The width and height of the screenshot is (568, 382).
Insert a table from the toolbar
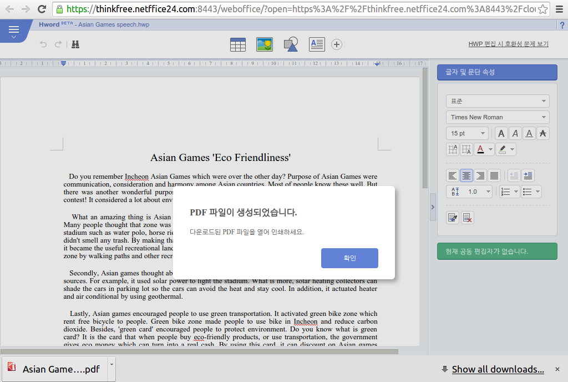238,44
